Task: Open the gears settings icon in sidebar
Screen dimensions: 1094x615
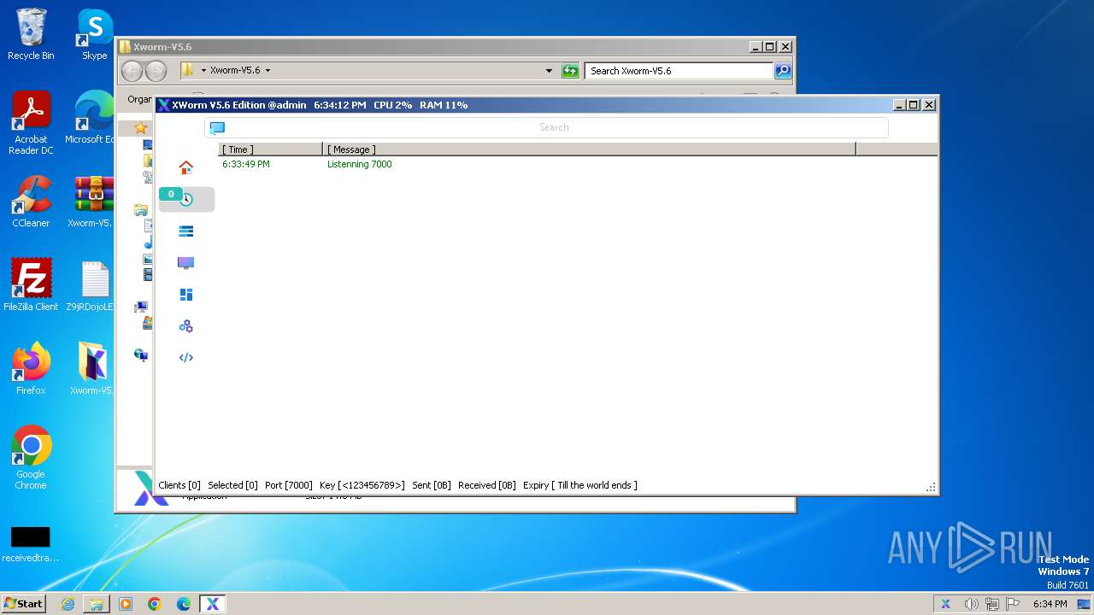Action: coord(185,326)
